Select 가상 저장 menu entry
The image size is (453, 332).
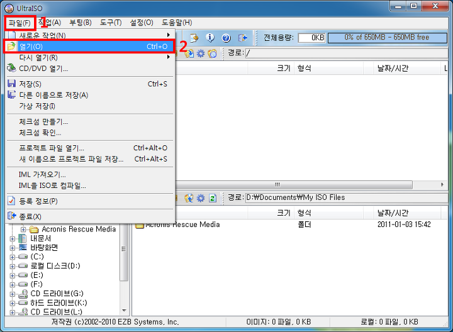(x=89, y=106)
